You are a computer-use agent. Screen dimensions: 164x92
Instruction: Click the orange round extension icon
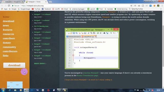point(154,6)
